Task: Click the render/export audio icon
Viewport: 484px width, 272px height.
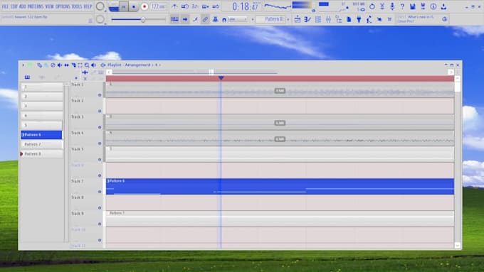Action: click(423, 6)
